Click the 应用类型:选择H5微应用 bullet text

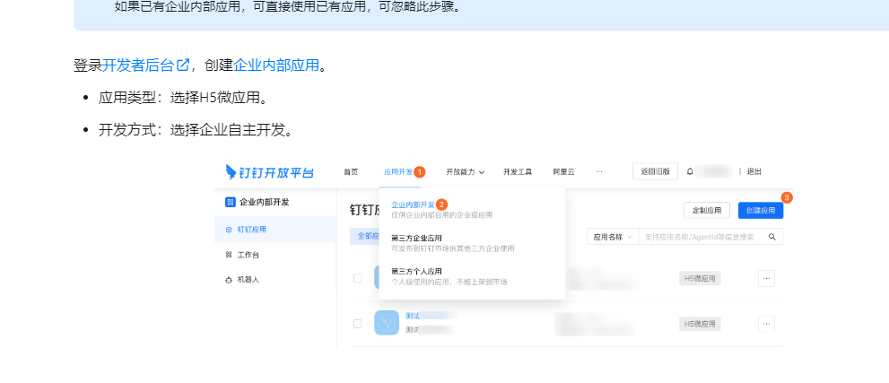[x=183, y=98]
